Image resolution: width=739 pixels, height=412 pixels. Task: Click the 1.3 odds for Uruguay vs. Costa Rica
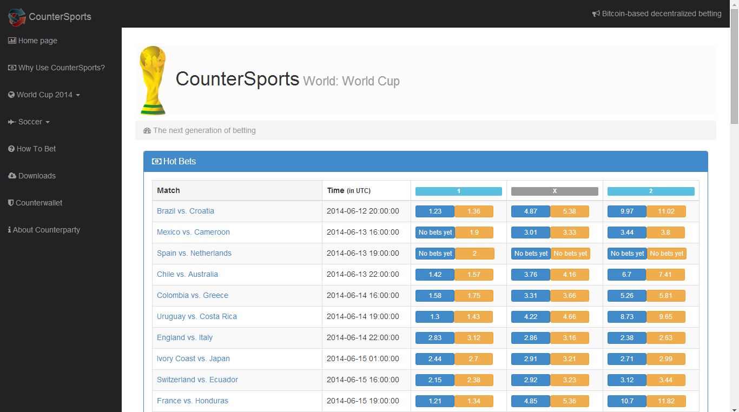(435, 317)
